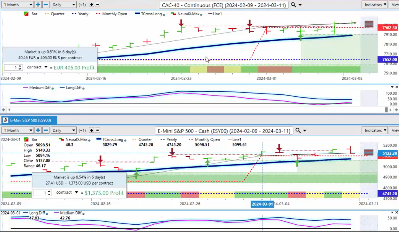
Task: Open the CAC-40 indicator panel options arrow
Action: pos(392,87)
